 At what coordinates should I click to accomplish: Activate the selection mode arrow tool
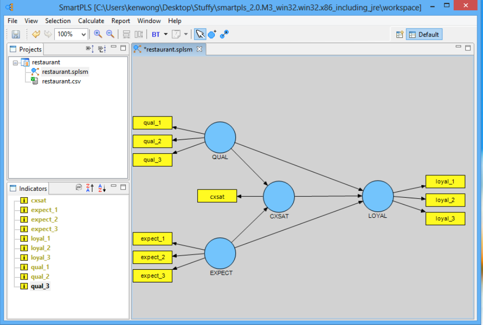tap(200, 34)
